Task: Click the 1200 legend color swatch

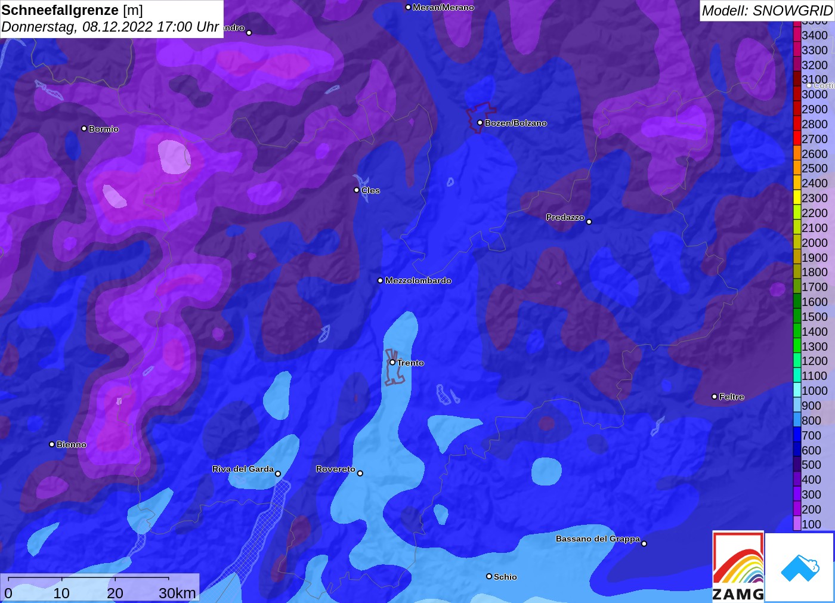Action: tap(797, 361)
